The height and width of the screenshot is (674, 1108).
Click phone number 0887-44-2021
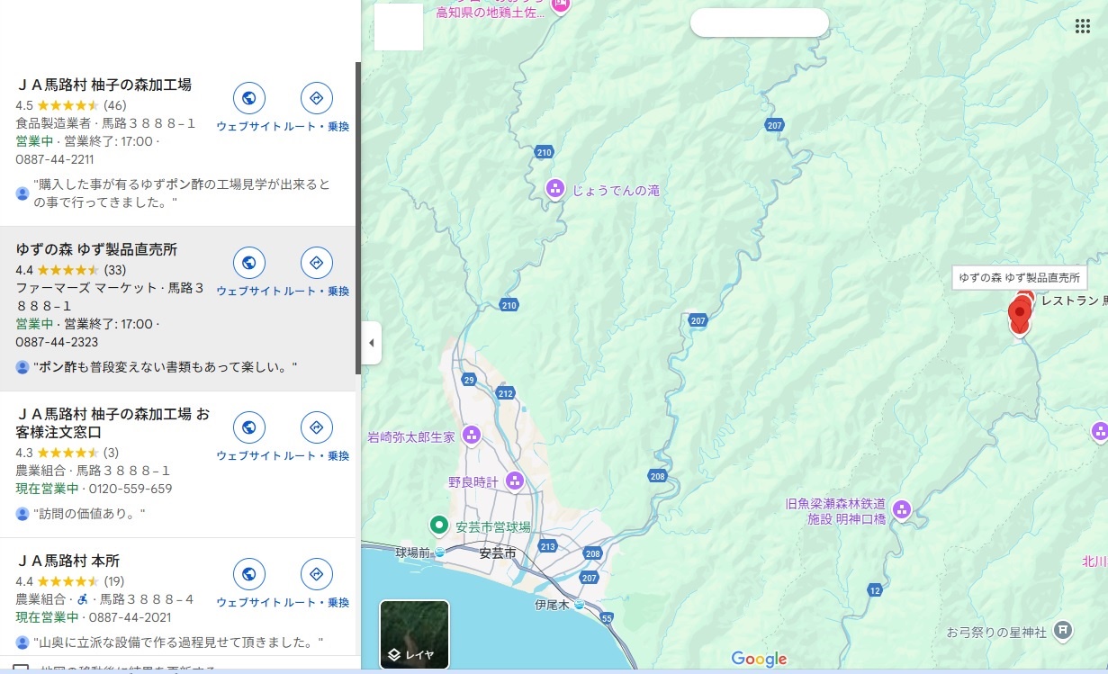tap(131, 617)
